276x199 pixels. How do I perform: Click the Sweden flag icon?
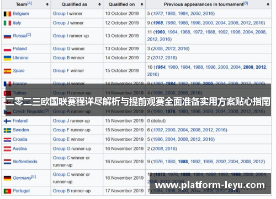pyautogui.click(x=7, y=130)
